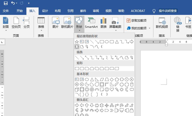The image size is (192, 116).
Task: Open the 审阅 tab
Action: pos(96,11)
